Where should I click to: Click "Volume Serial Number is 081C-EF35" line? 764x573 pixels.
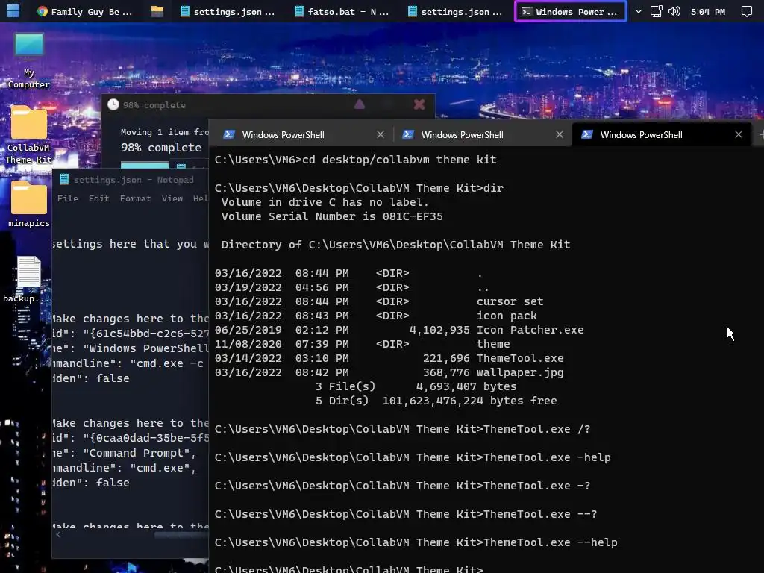332,216
